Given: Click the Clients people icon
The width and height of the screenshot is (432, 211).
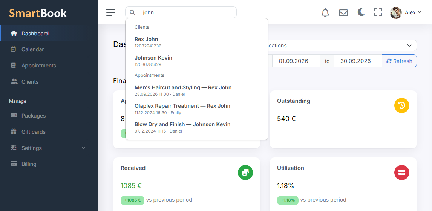Looking at the screenshot, I should [14, 81].
